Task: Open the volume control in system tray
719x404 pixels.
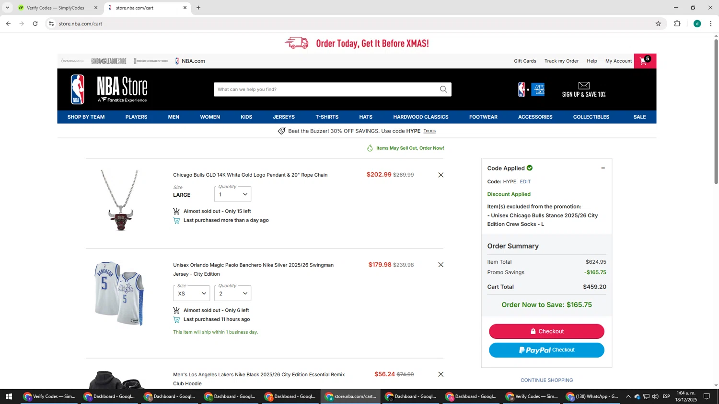Action: coord(655,396)
